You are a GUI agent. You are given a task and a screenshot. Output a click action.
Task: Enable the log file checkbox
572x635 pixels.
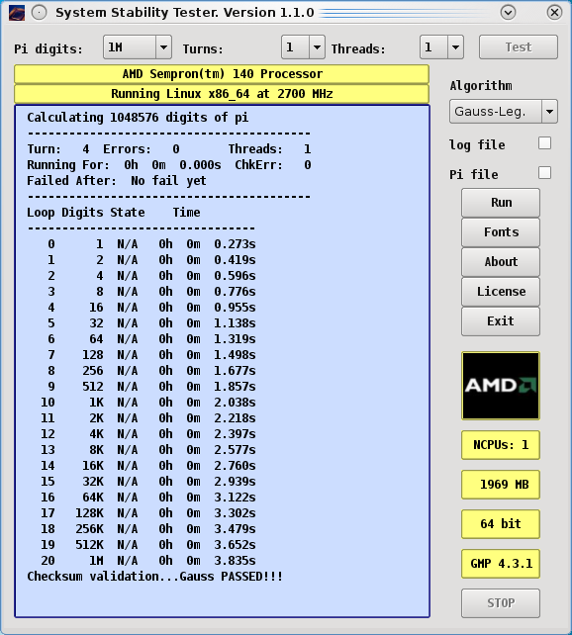click(545, 143)
